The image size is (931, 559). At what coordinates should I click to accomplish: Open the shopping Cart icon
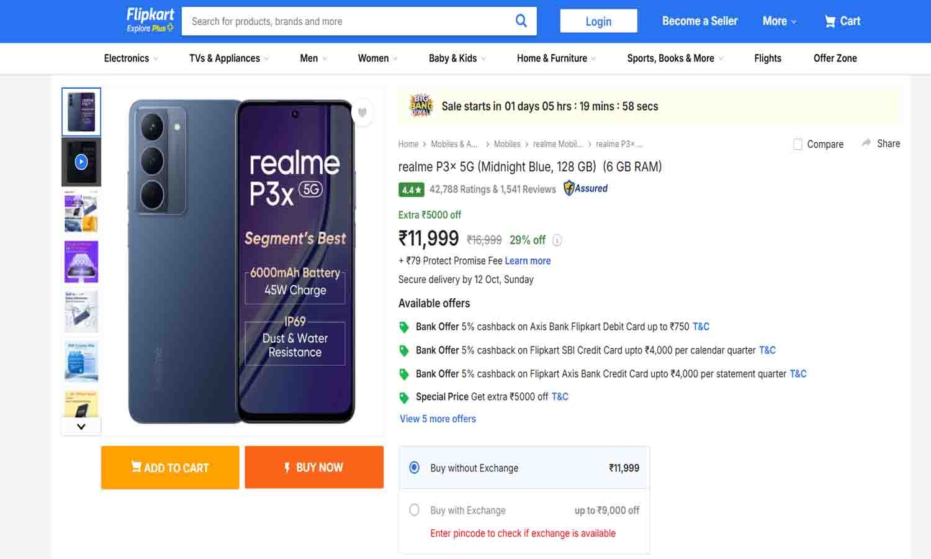[x=830, y=20]
